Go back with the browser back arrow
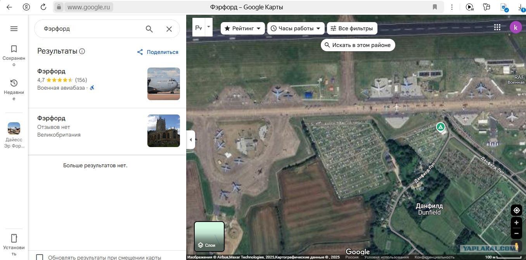The image size is (526, 260). pyautogui.click(x=9, y=7)
